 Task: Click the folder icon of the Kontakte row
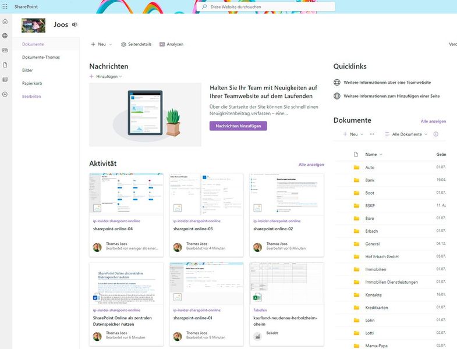(x=356, y=295)
